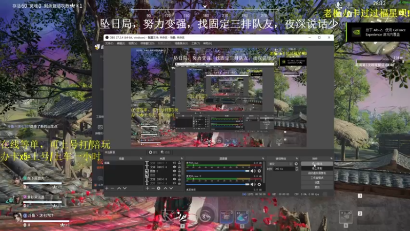
Task: Toggle lock for 图像 2 source
Action: tap(179, 171)
